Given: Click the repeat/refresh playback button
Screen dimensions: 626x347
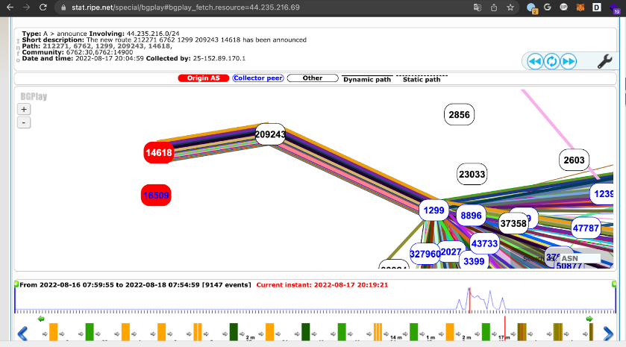Looking at the screenshot, I should tap(551, 61).
